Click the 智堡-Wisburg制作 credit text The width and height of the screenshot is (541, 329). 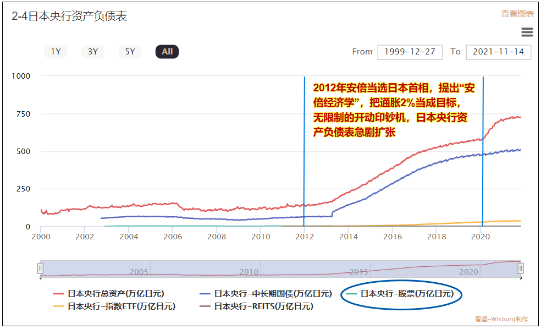(501, 319)
